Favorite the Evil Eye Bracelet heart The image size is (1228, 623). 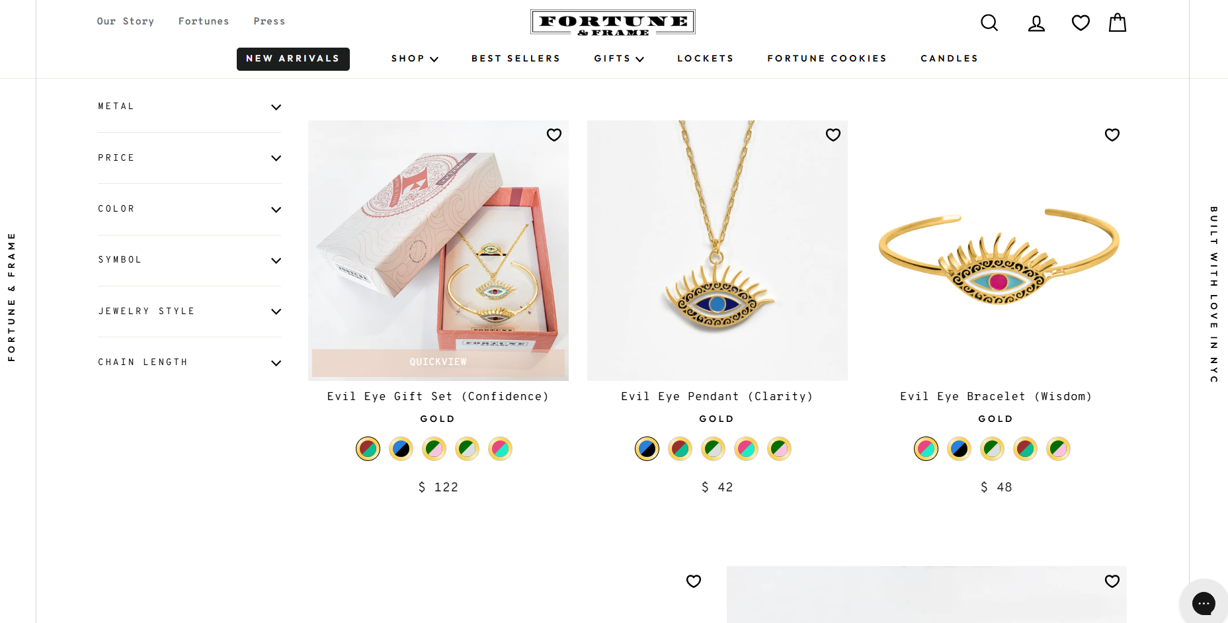click(x=1112, y=135)
